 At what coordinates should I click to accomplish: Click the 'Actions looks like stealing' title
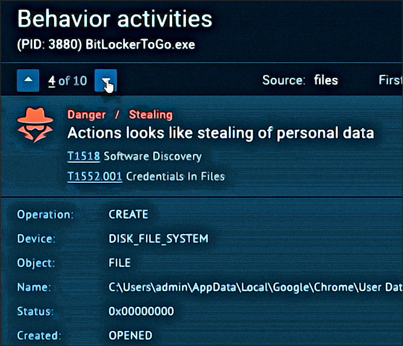(220, 133)
